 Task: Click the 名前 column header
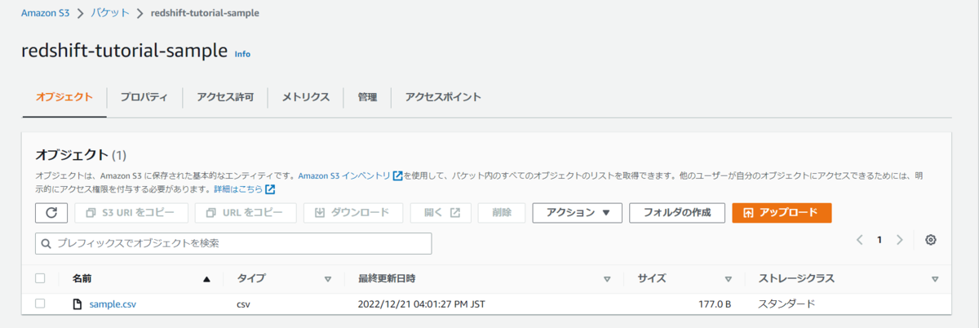pos(82,278)
